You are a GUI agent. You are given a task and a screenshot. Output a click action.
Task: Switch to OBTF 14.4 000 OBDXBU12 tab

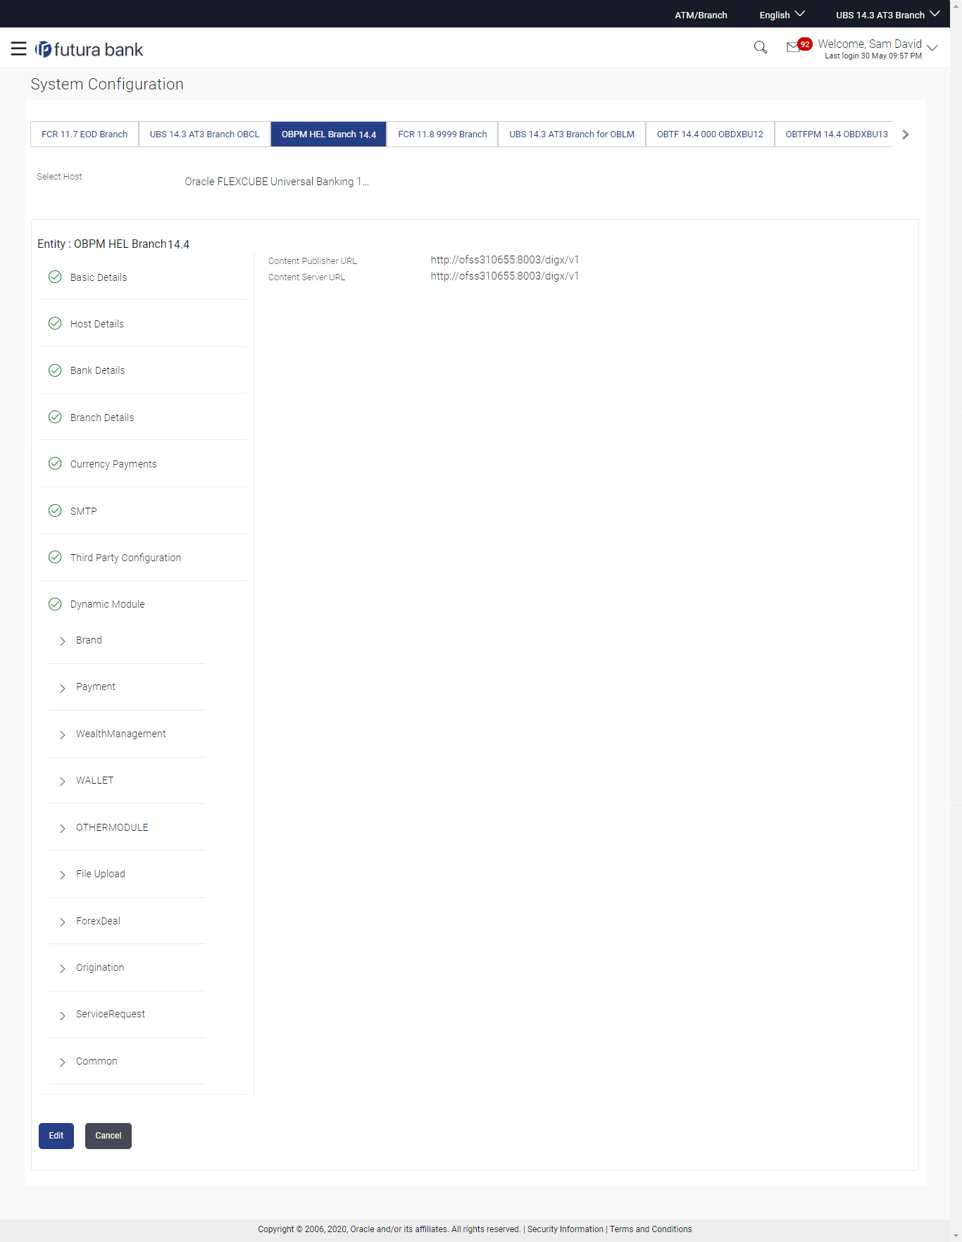tap(710, 134)
